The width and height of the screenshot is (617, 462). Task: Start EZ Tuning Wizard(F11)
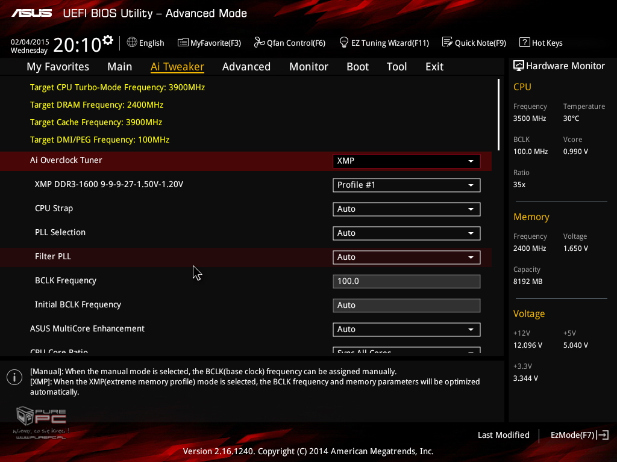[384, 43]
